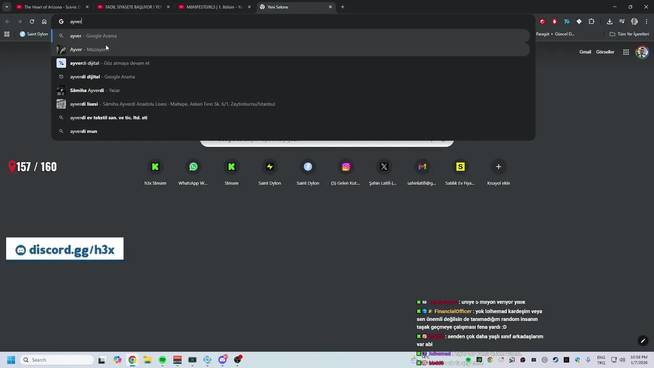Image resolution: width=654 pixels, height=368 pixels.
Task: Click the address bar containing 'ayver'
Action: pos(294,21)
